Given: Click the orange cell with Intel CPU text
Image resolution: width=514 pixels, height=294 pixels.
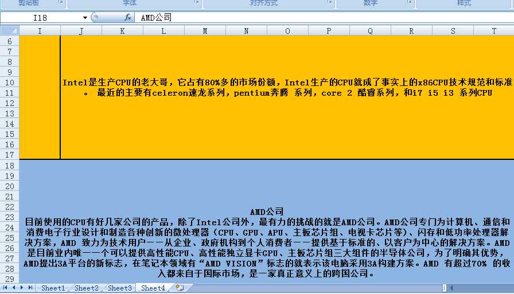Looking at the screenshot, I should [x=287, y=97].
